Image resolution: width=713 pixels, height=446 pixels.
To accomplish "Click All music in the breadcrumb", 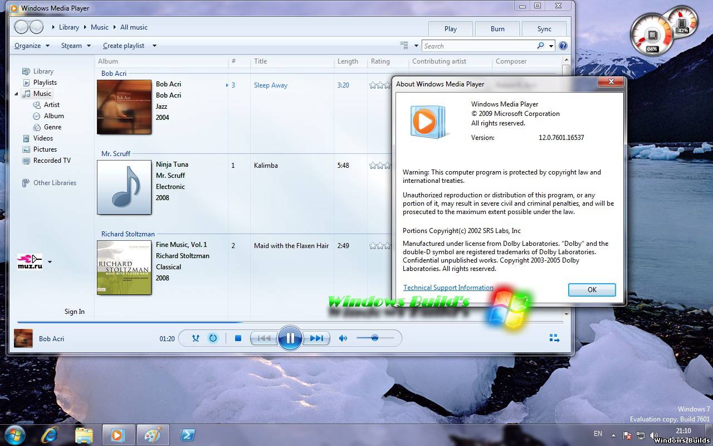I will pyautogui.click(x=134, y=27).
